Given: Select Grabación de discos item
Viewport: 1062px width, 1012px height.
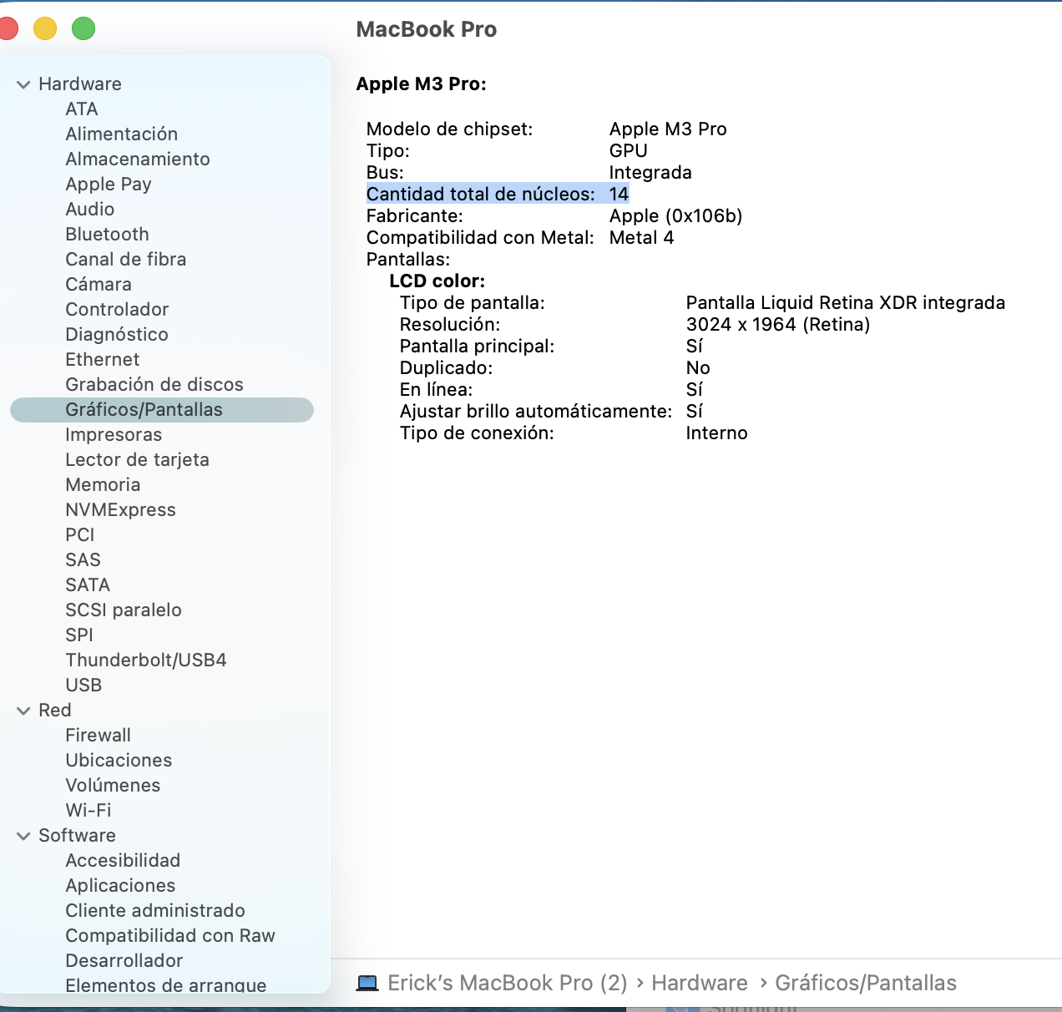Looking at the screenshot, I should click(154, 385).
